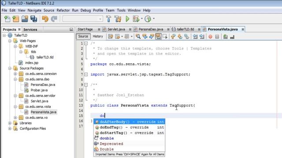Minimize the Projects window panel
Image resolution: width=282 pixels, height=158 pixels.
coord(71,29)
